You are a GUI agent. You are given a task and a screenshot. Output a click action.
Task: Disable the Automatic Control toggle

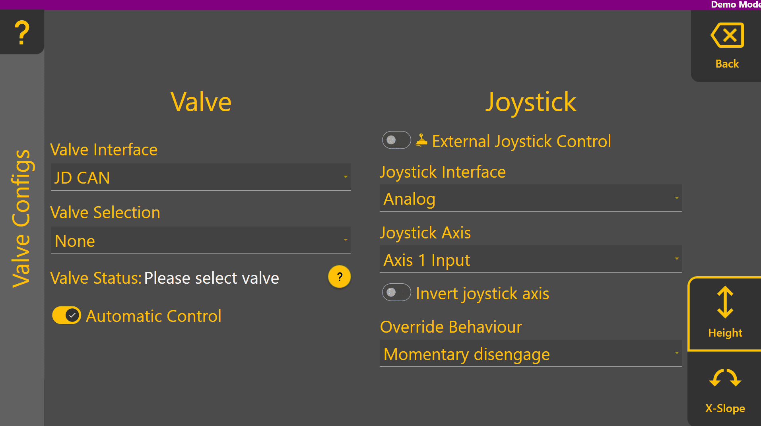coord(67,316)
